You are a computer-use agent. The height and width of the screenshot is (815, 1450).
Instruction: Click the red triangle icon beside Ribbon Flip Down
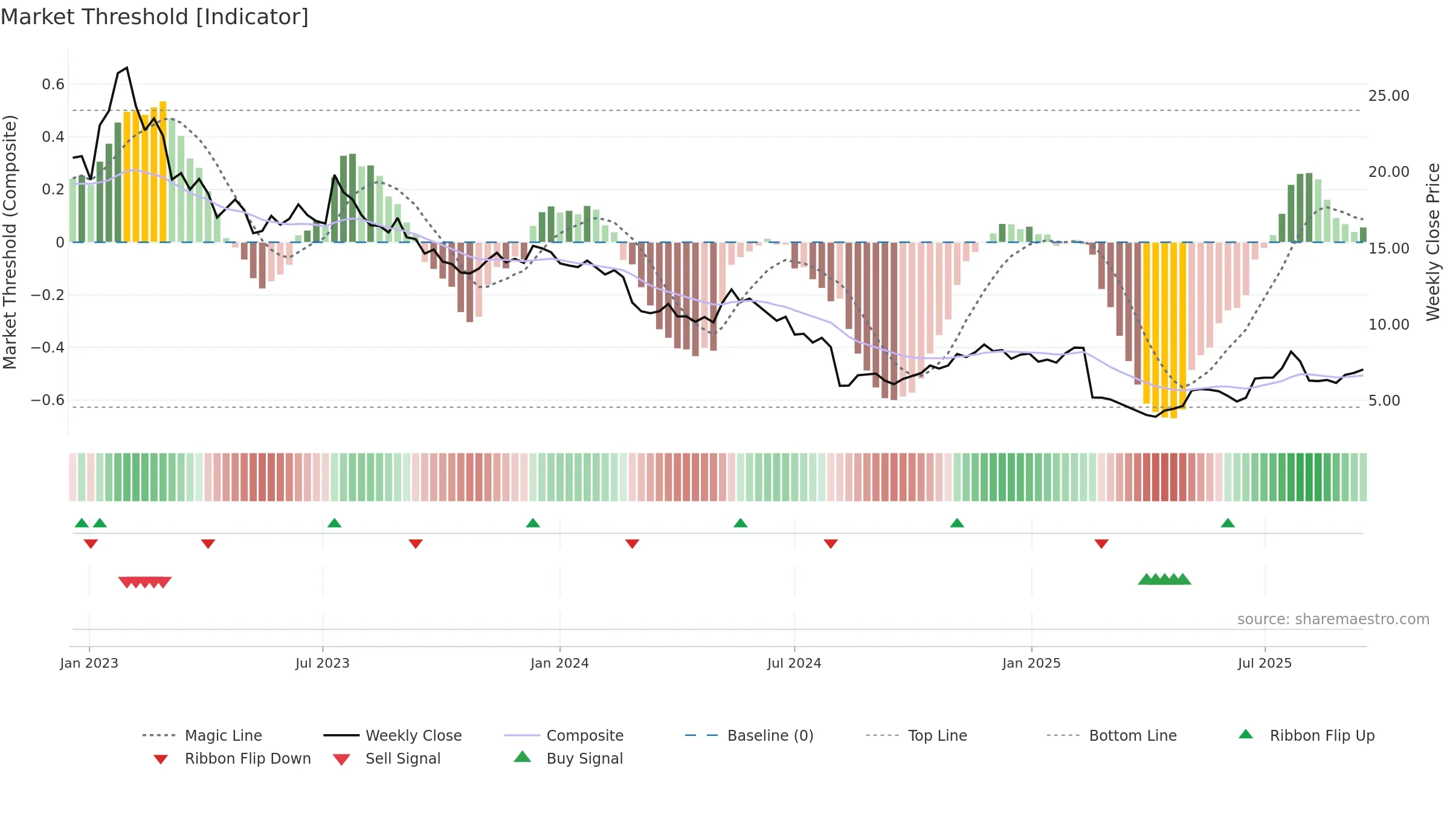(161, 759)
